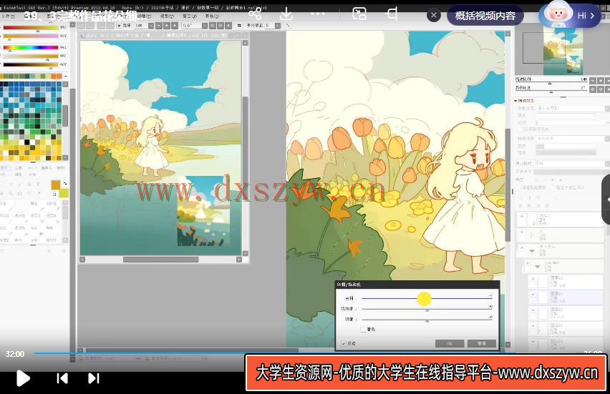
Task: Open the 视图 menu in SAI
Action: [167, 16]
